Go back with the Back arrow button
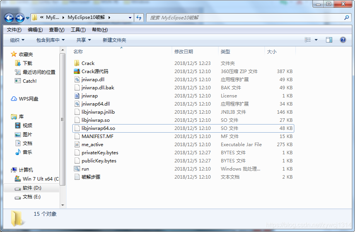355x232 pixels. (9, 18)
